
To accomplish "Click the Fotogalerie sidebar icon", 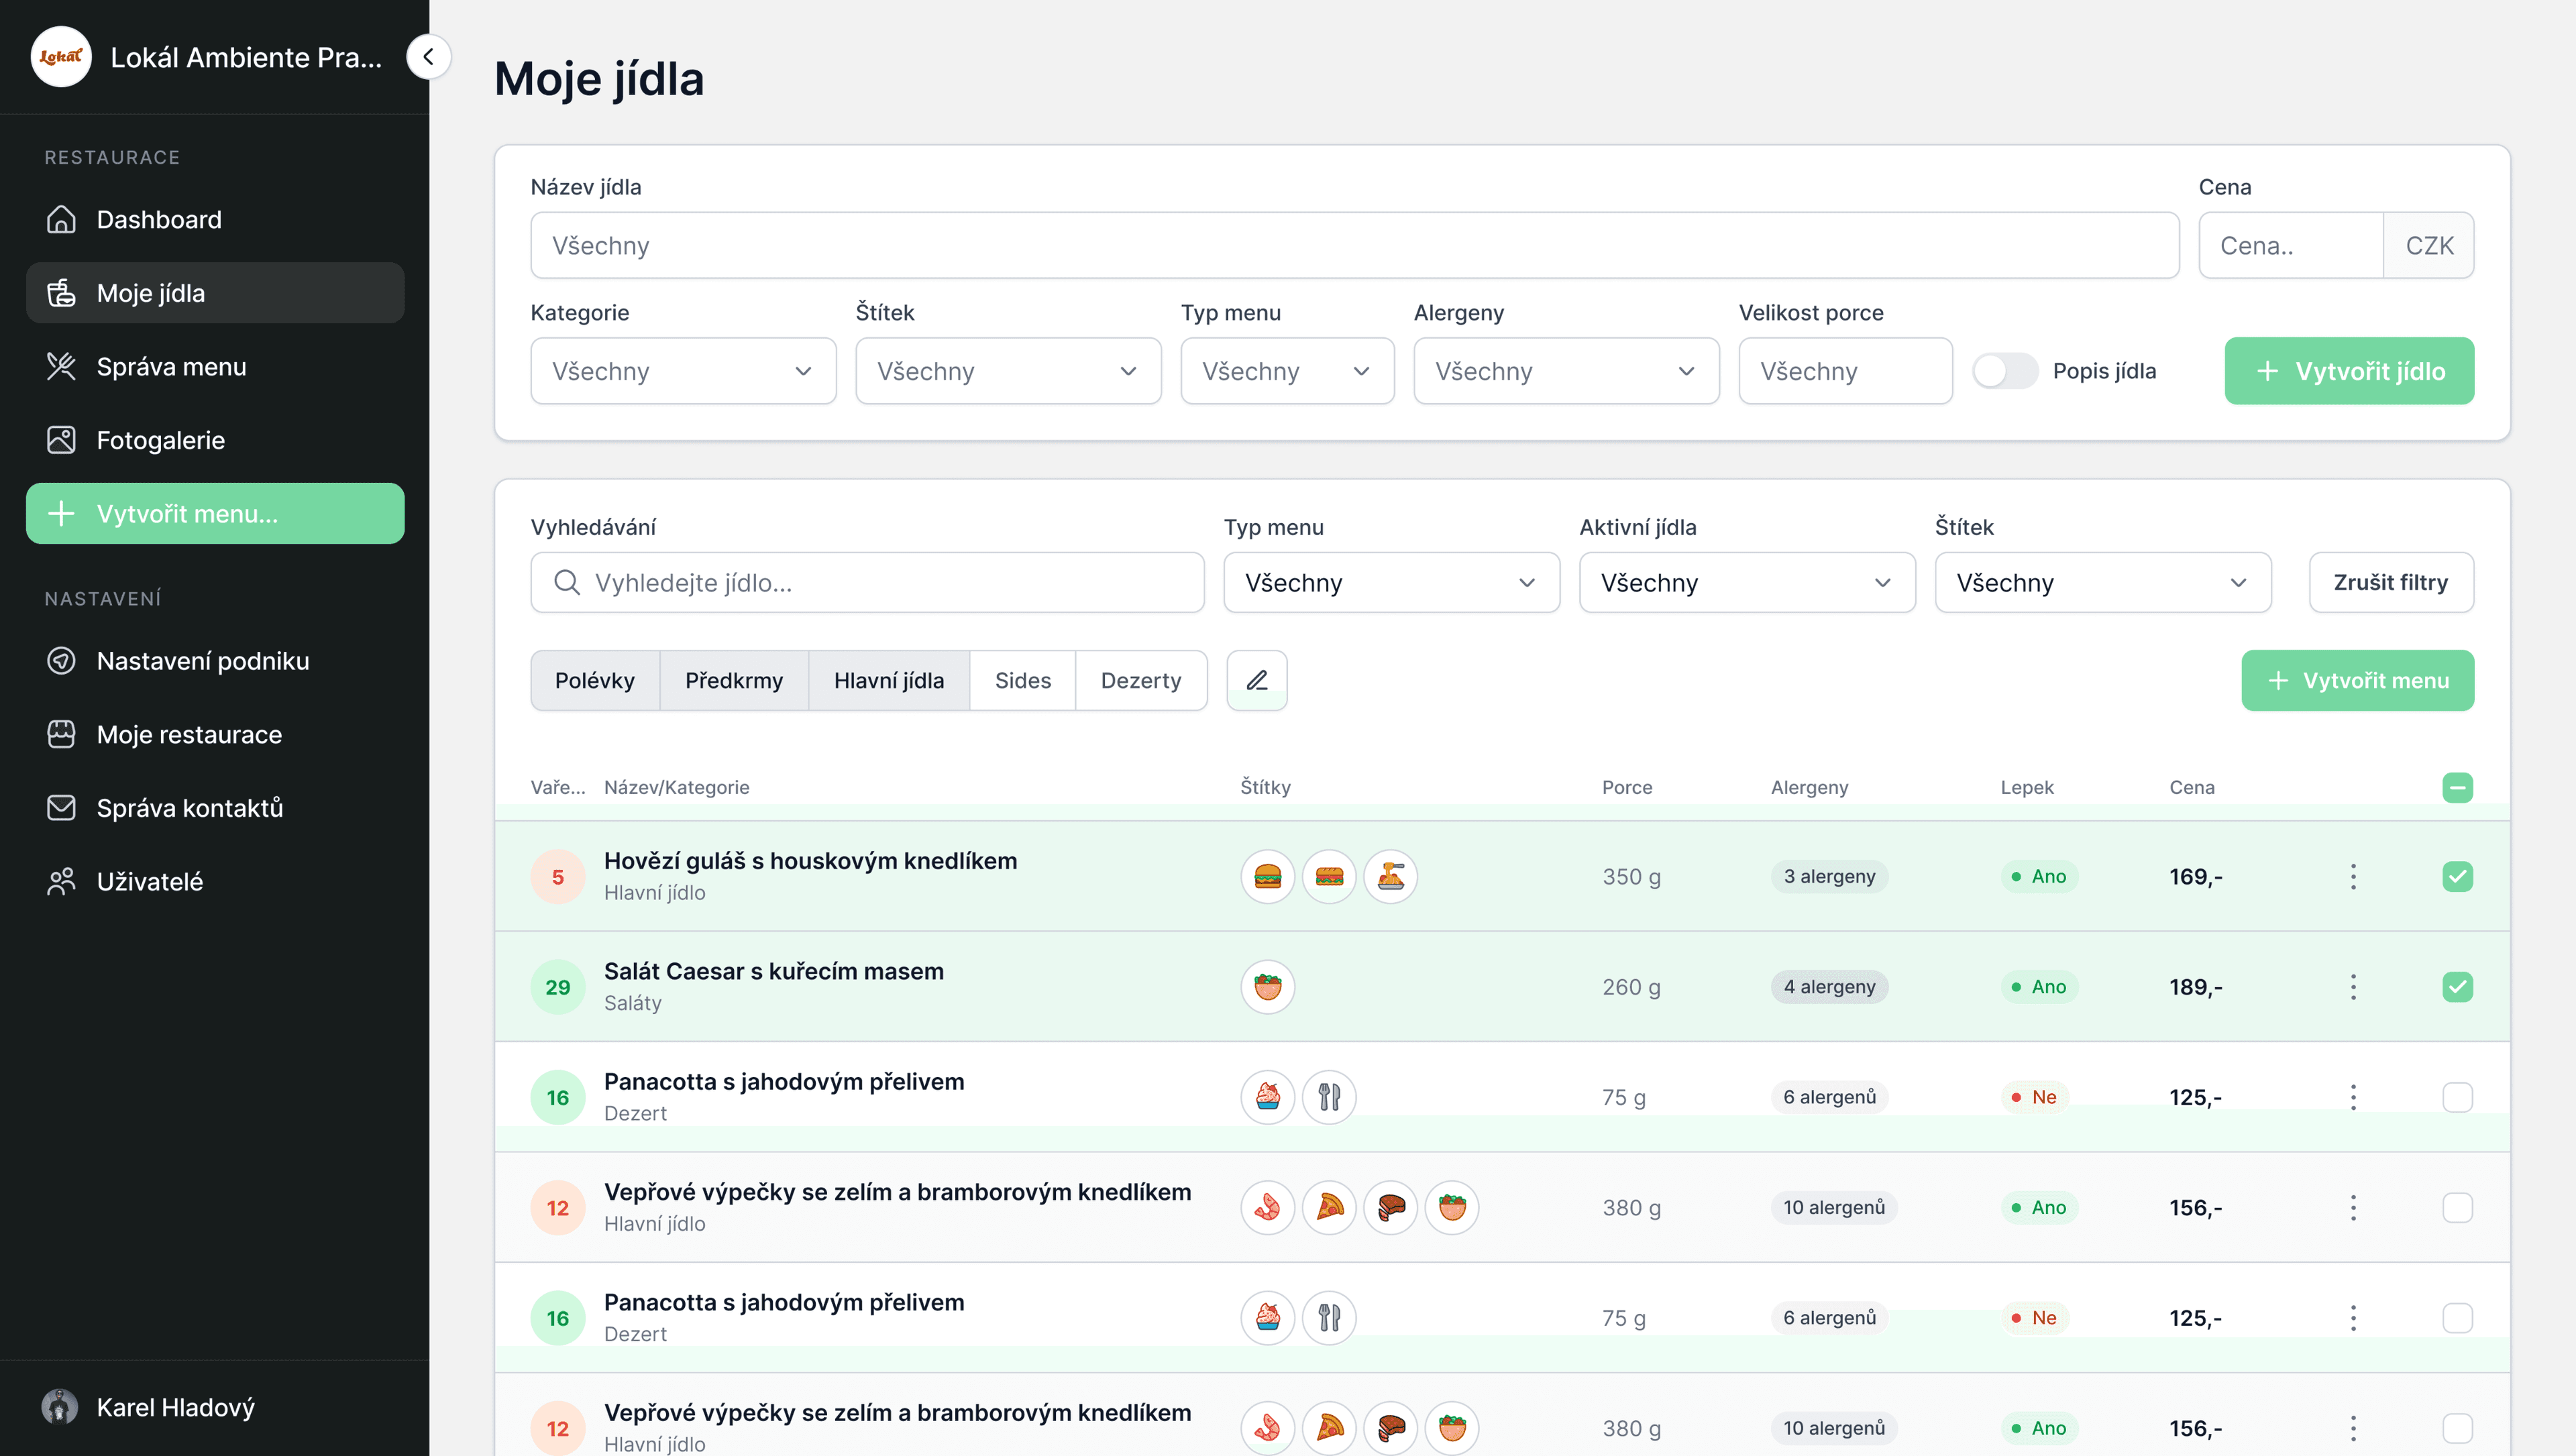I will (61, 440).
